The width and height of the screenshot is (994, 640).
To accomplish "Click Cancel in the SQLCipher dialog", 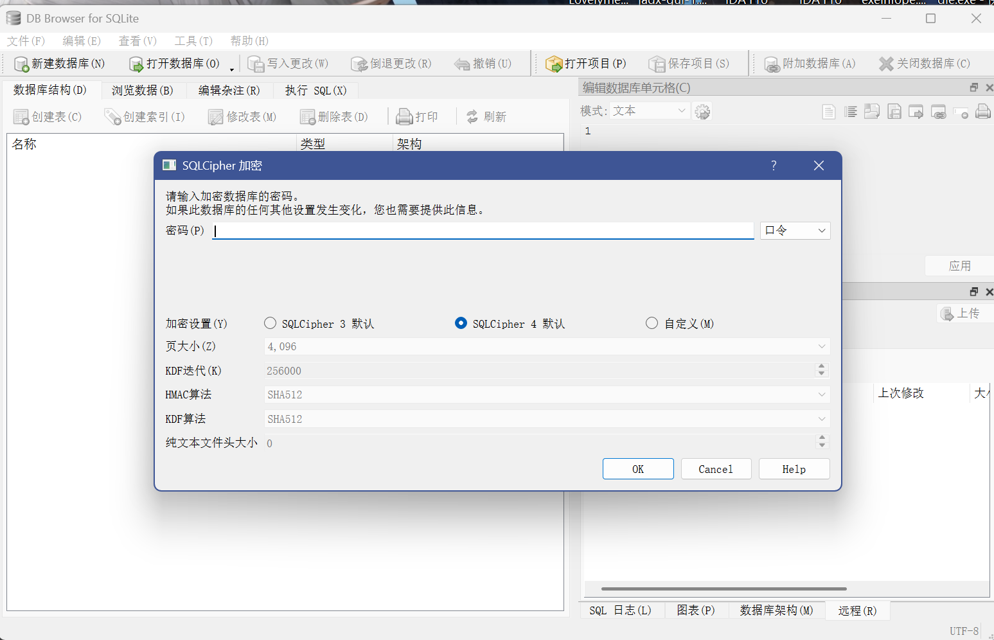I will point(716,469).
